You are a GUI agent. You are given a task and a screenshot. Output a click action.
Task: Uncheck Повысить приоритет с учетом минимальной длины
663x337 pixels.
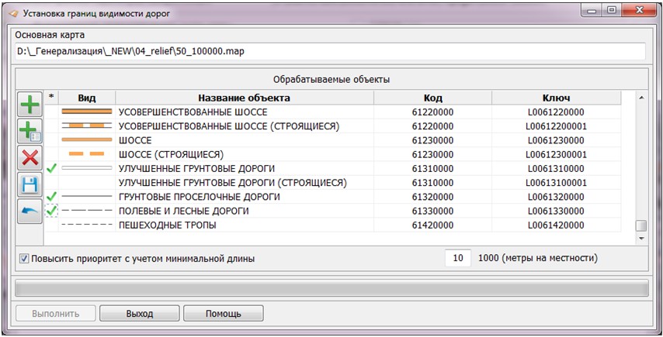[24, 259]
